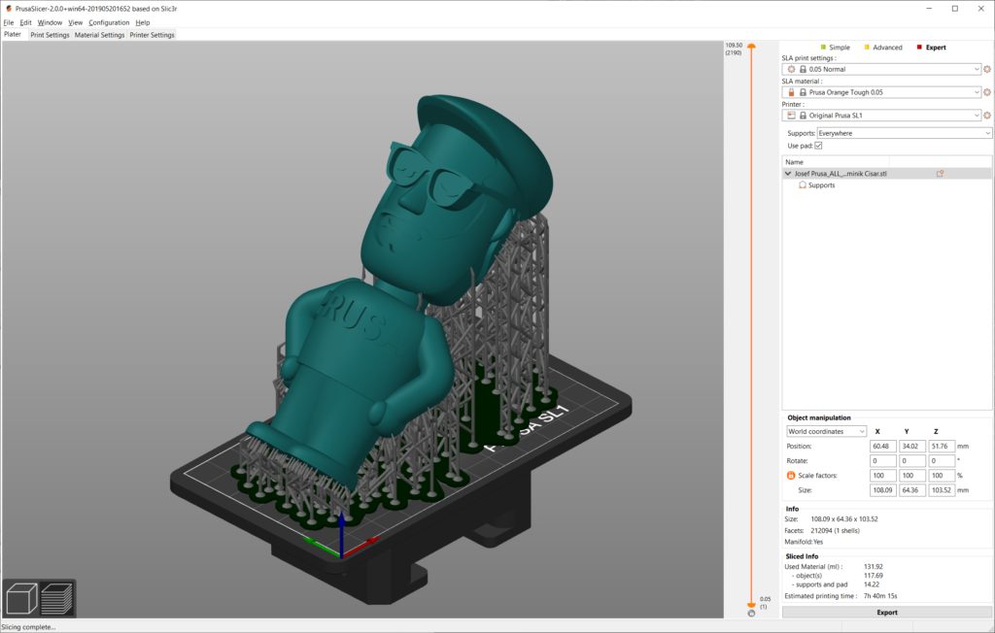This screenshot has height=633, width=995.
Task: Click the Scale factors Y input field
Action: click(x=911, y=476)
